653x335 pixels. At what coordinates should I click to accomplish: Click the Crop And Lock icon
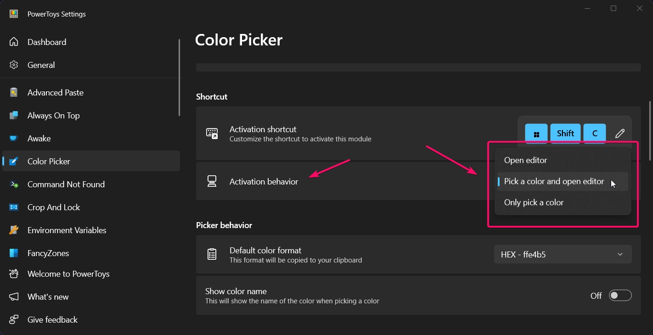tap(14, 207)
